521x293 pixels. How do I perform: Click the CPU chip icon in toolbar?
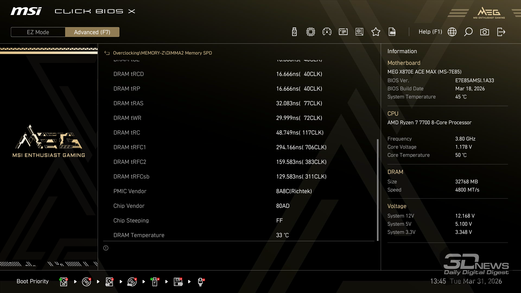(310, 32)
